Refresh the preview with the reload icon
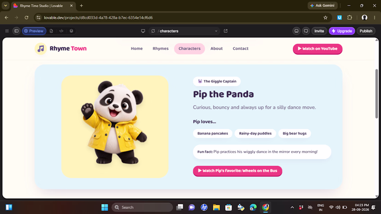This screenshot has height=214, width=381. [153, 31]
